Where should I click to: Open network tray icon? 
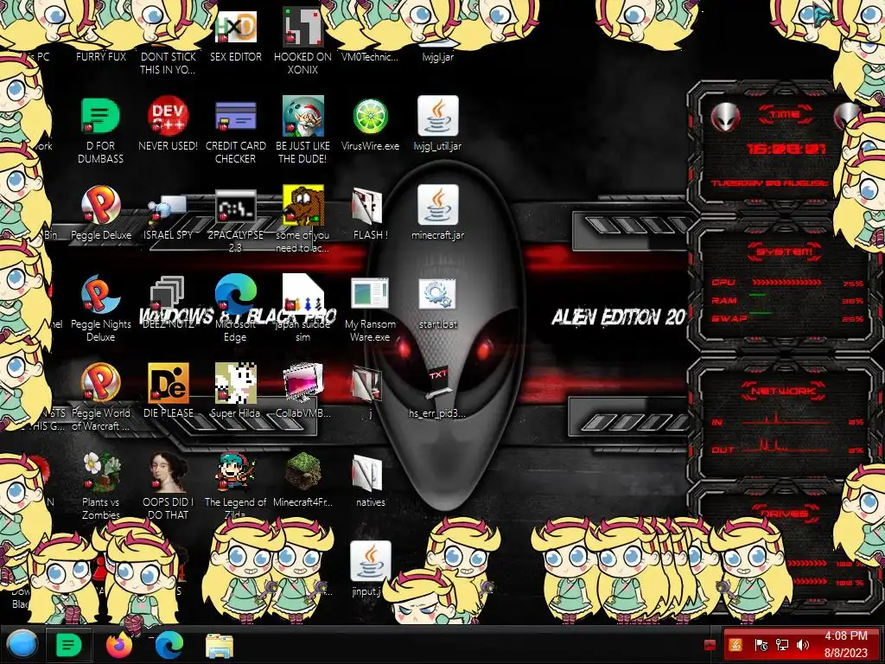781,644
